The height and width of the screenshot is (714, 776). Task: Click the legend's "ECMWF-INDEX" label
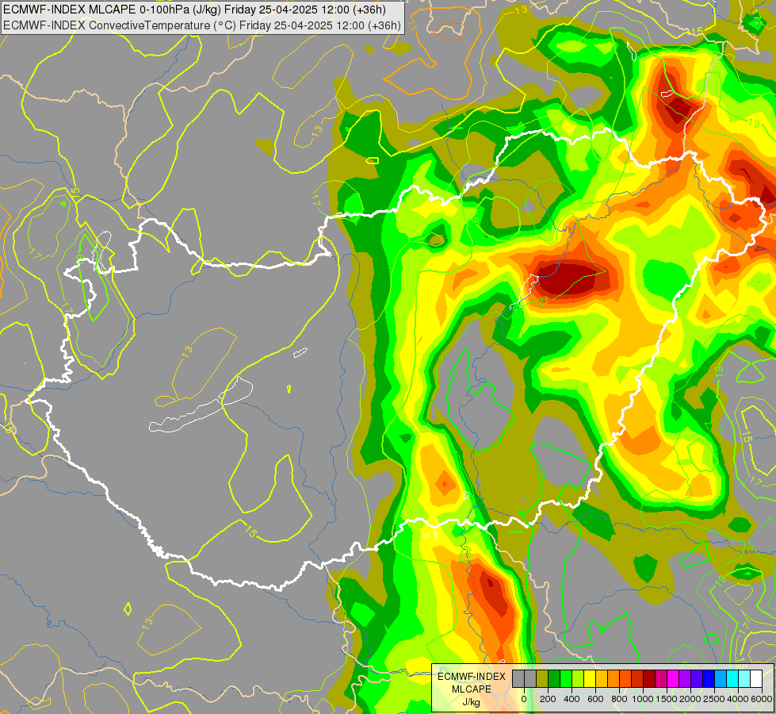click(472, 677)
